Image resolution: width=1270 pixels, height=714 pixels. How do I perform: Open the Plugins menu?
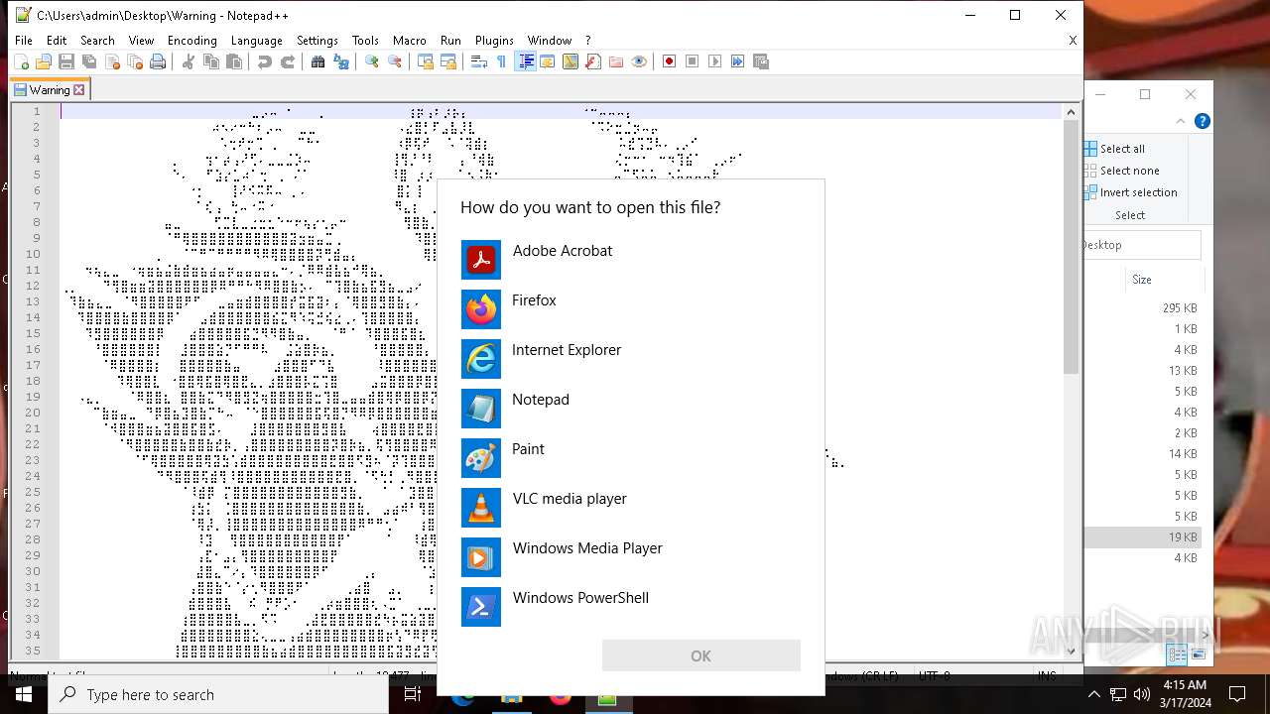(494, 41)
